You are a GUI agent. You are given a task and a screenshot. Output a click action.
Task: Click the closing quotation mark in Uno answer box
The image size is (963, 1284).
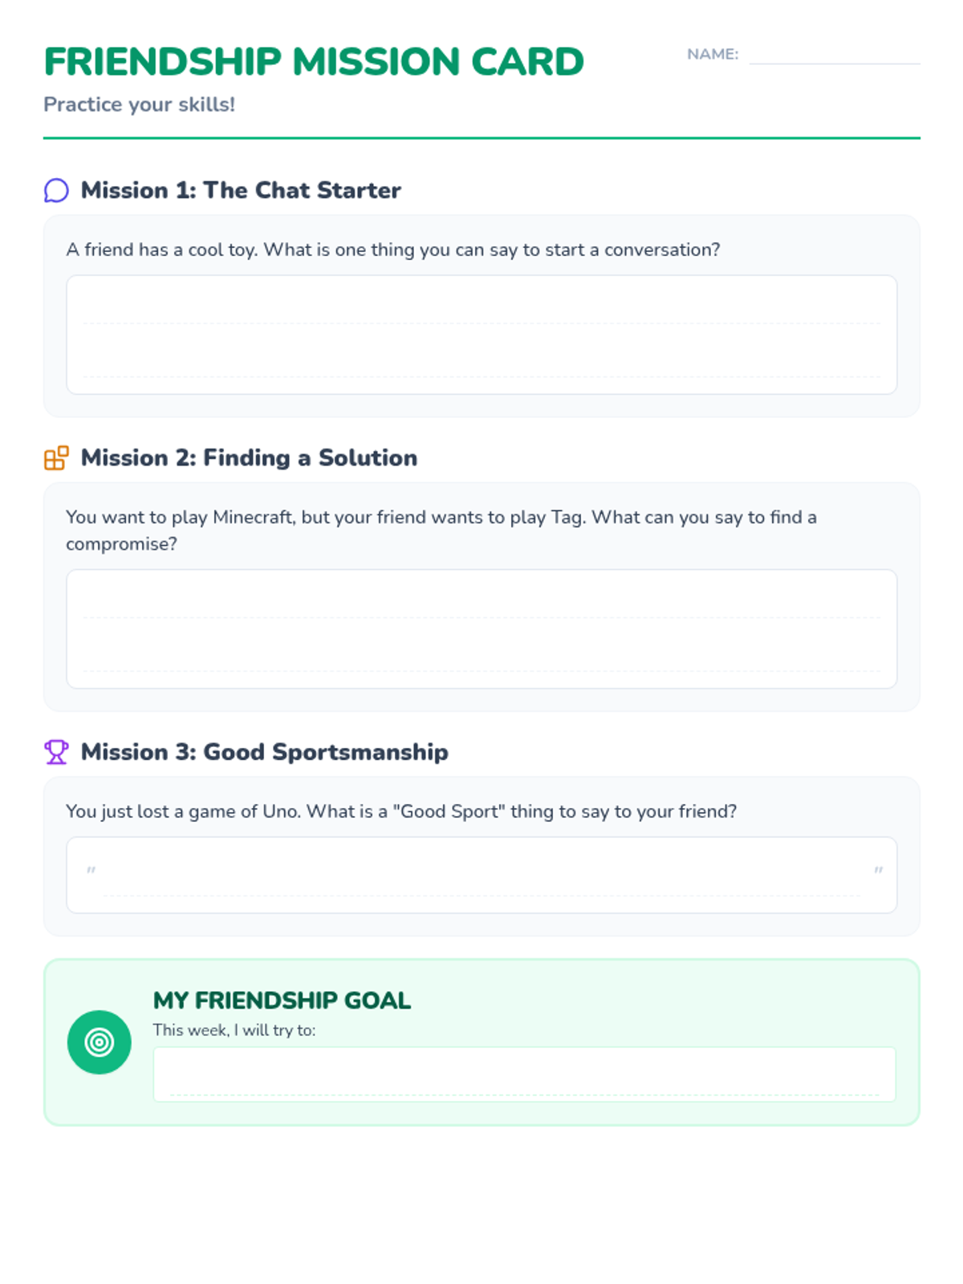879,871
